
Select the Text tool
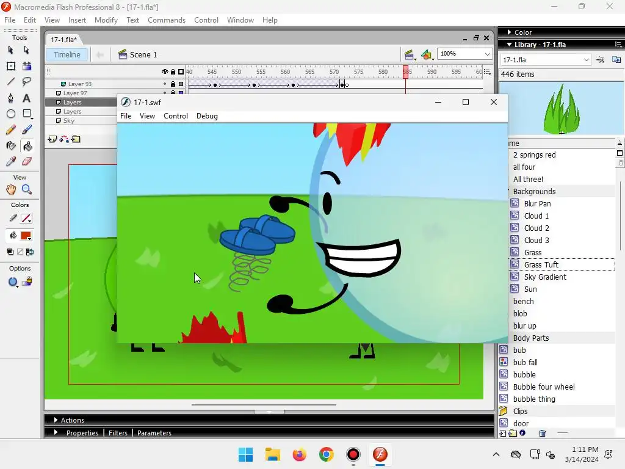tap(26, 98)
